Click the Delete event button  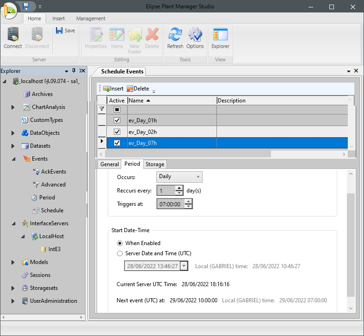click(138, 89)
